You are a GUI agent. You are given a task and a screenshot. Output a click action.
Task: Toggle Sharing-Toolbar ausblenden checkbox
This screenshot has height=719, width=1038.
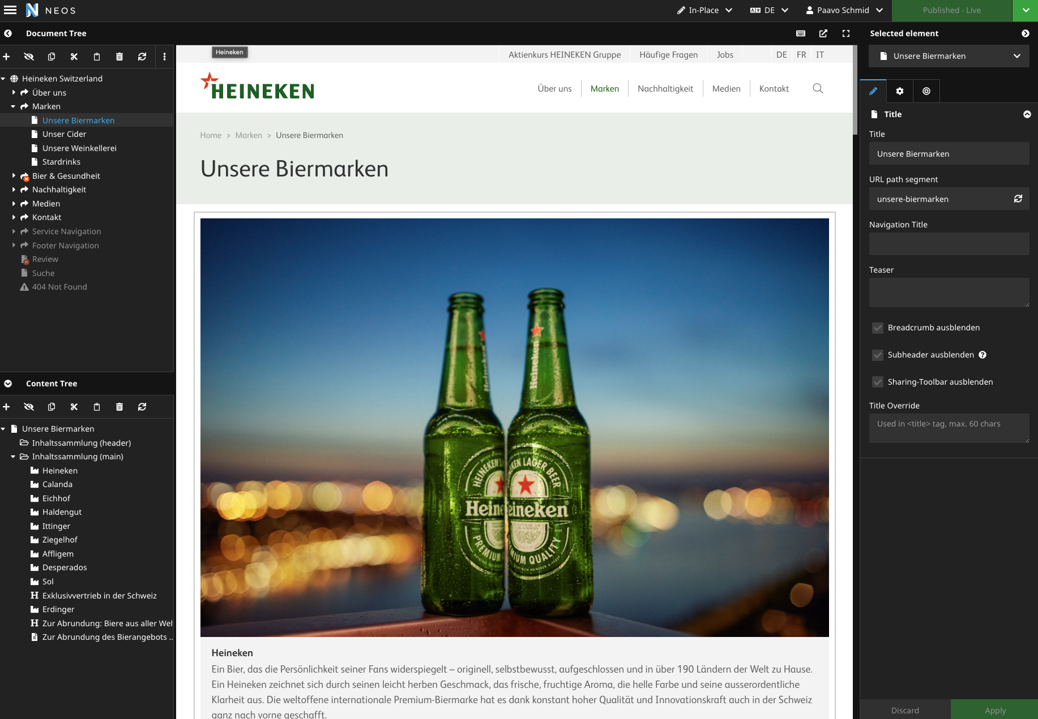pyautogui.click(x=878, y=382)
